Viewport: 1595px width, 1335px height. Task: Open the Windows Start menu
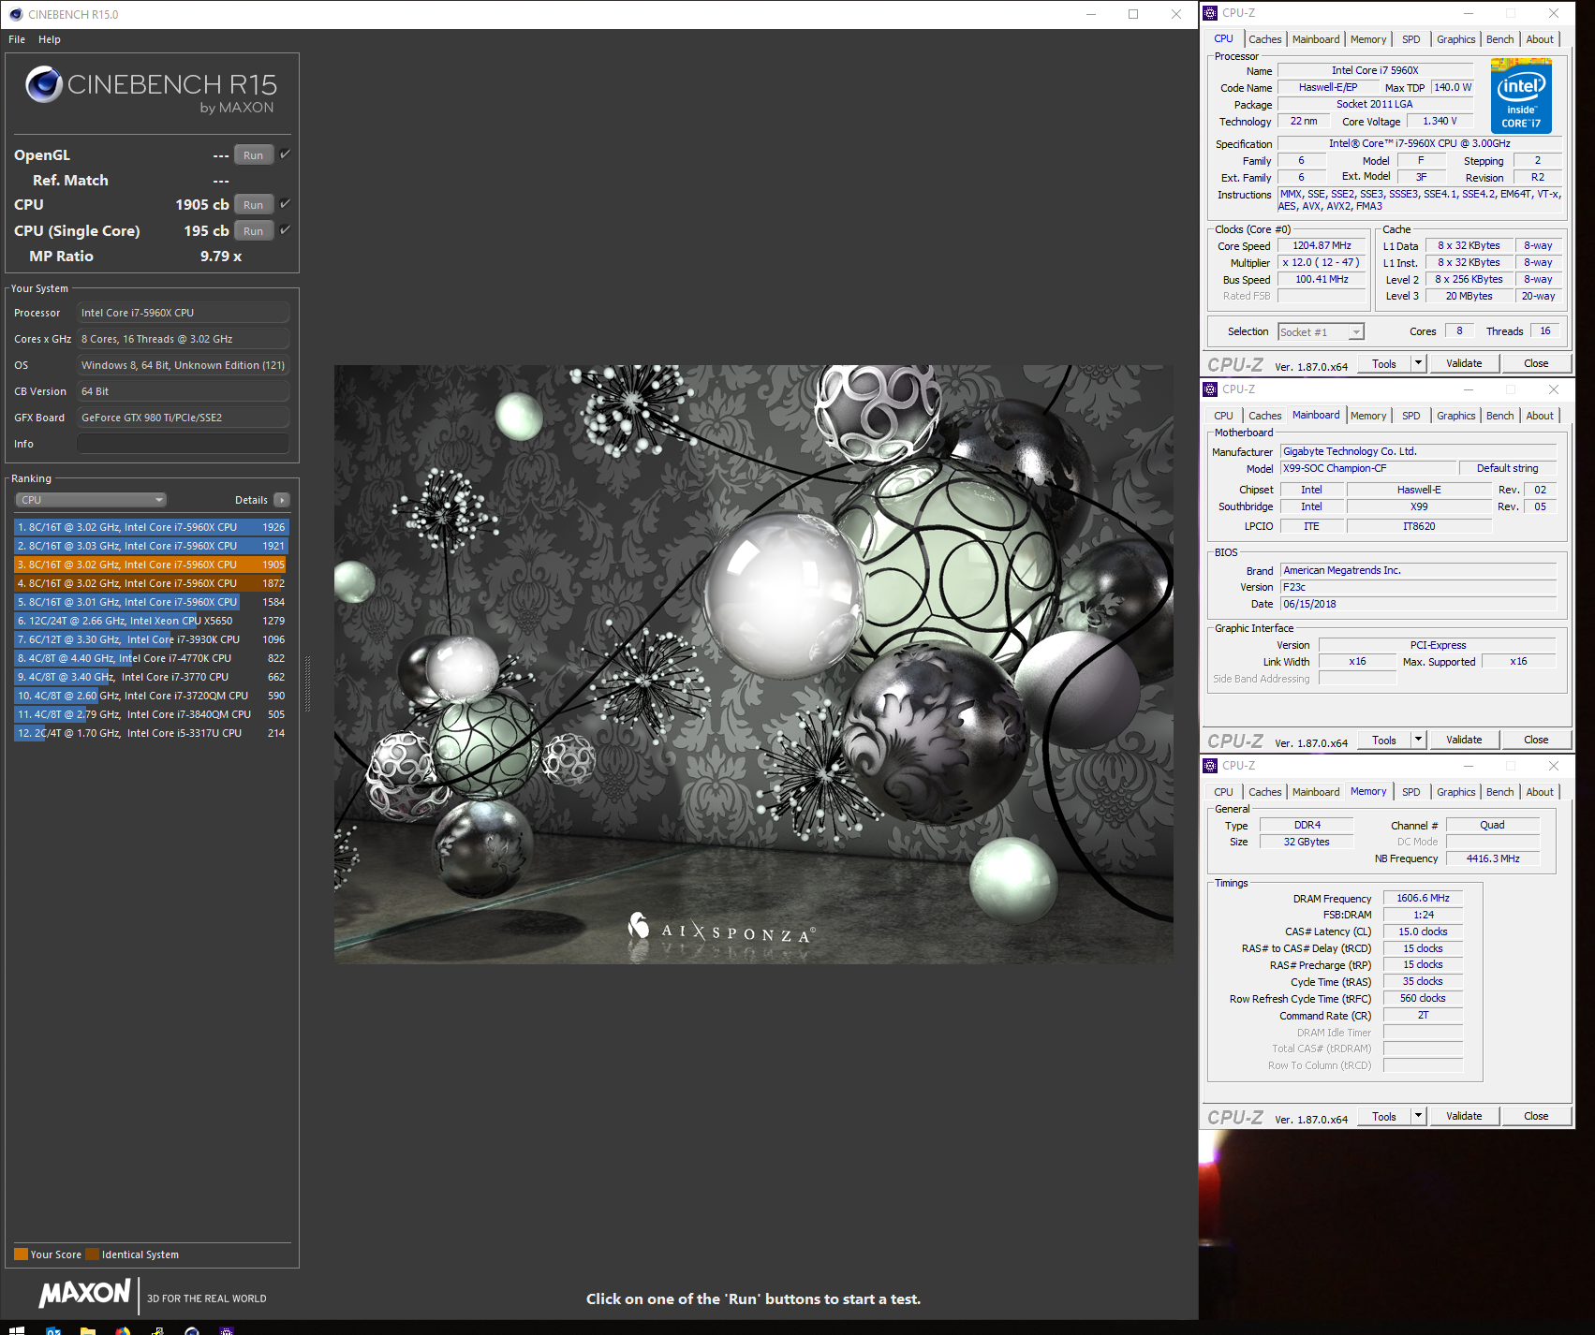point(16,1329)
